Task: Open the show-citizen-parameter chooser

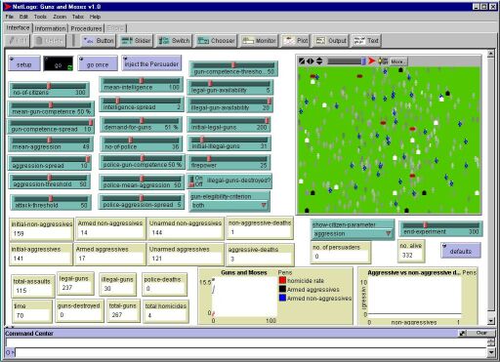Action: click(352, 233)
